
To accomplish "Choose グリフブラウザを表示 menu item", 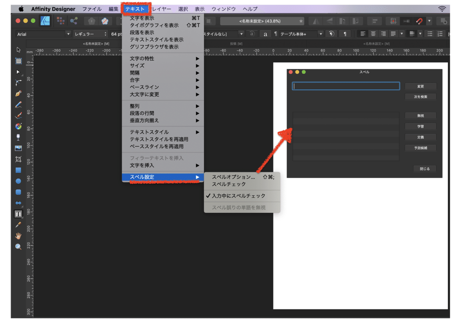I will coord(163,47).
